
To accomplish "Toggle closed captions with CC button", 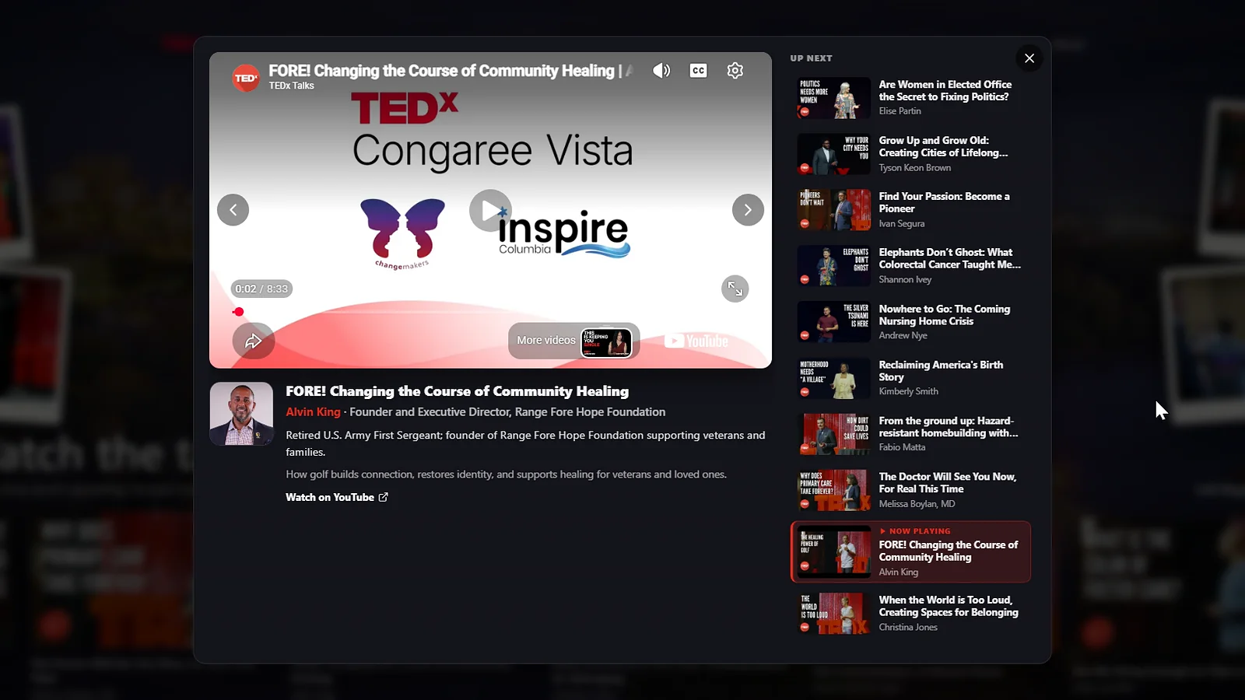I will pos(698,71).
